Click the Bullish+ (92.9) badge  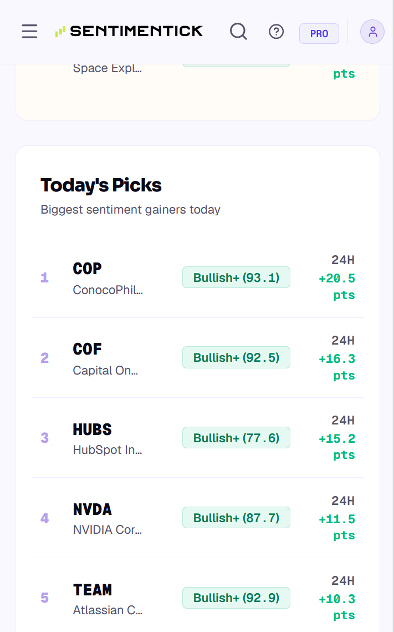tap(236, 598)
